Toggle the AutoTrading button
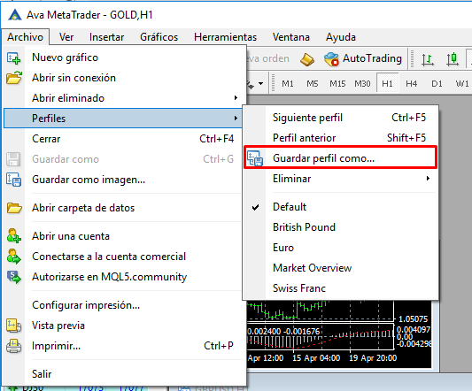The image size is (472, 391). (x=363, y=58)
